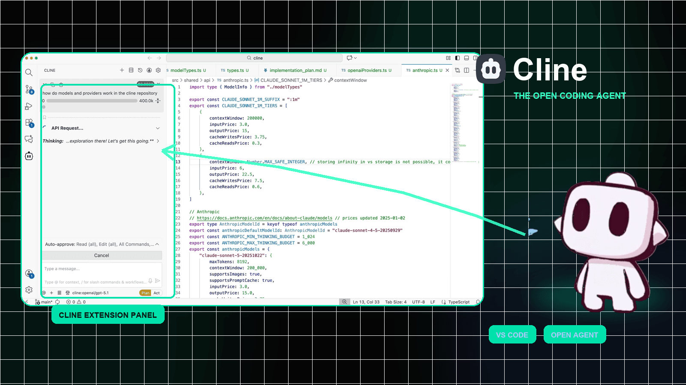Click navigate forward arrow in title bar

pyautogui.click(x=159, y=58)
